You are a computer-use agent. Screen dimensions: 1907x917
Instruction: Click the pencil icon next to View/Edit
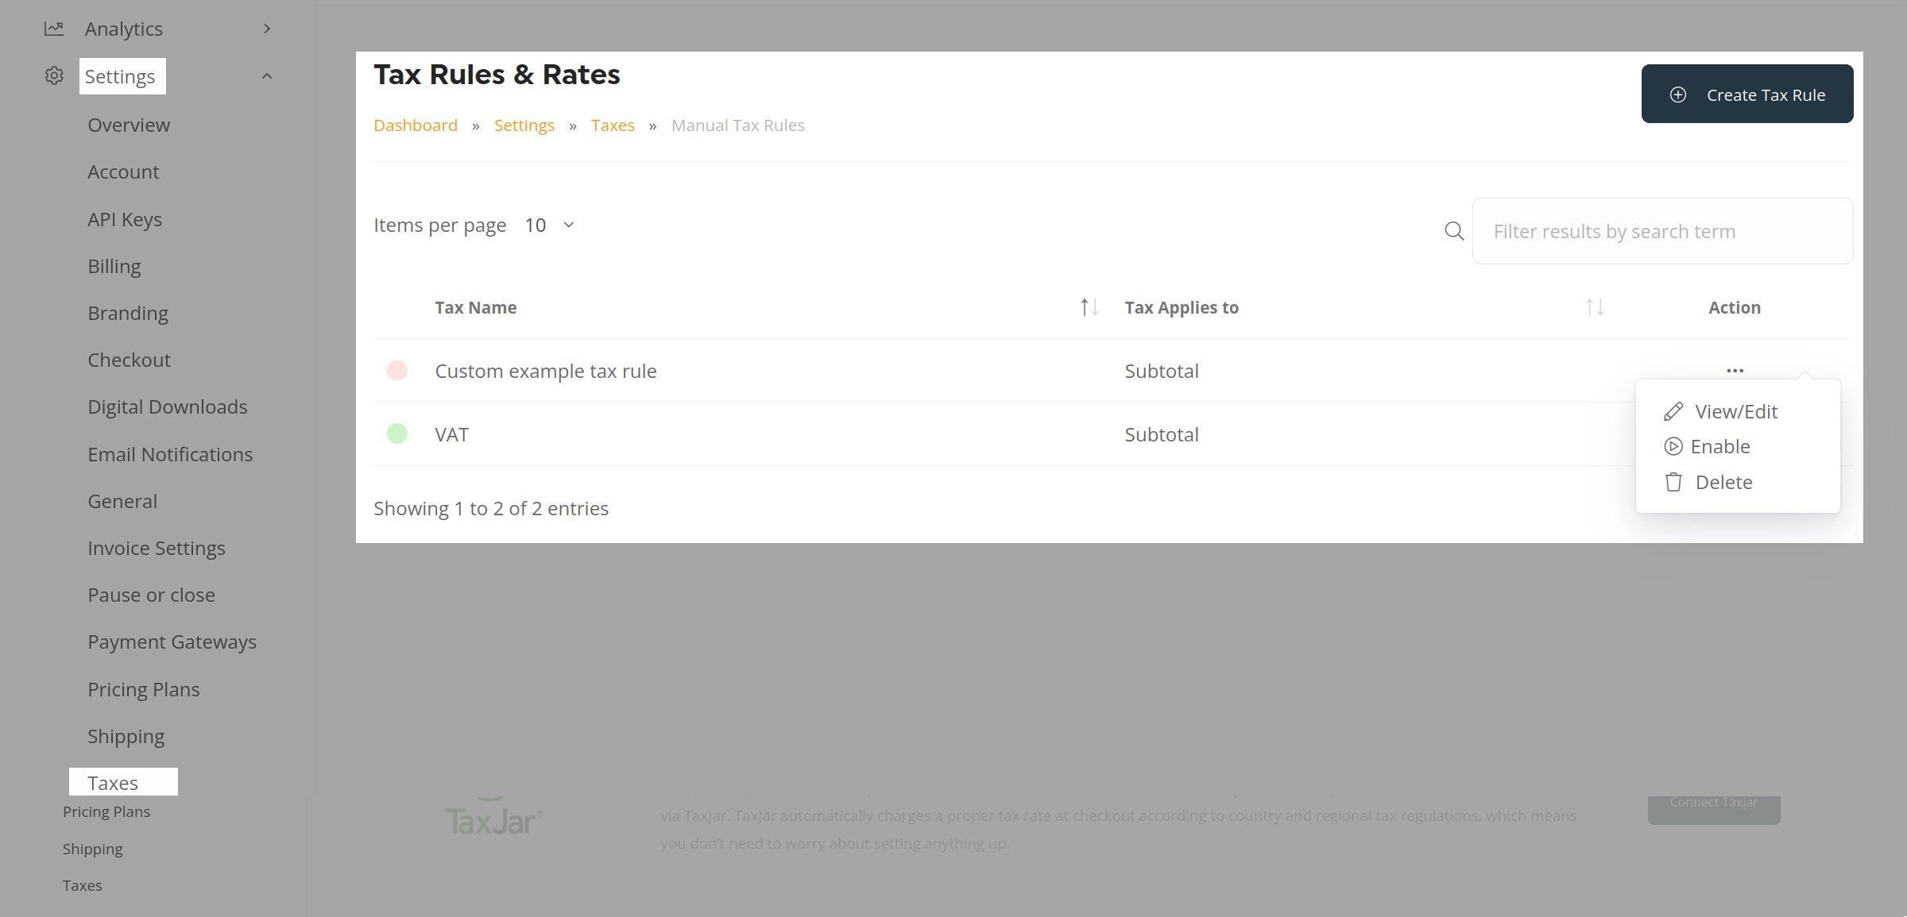tap(1673, 411)
